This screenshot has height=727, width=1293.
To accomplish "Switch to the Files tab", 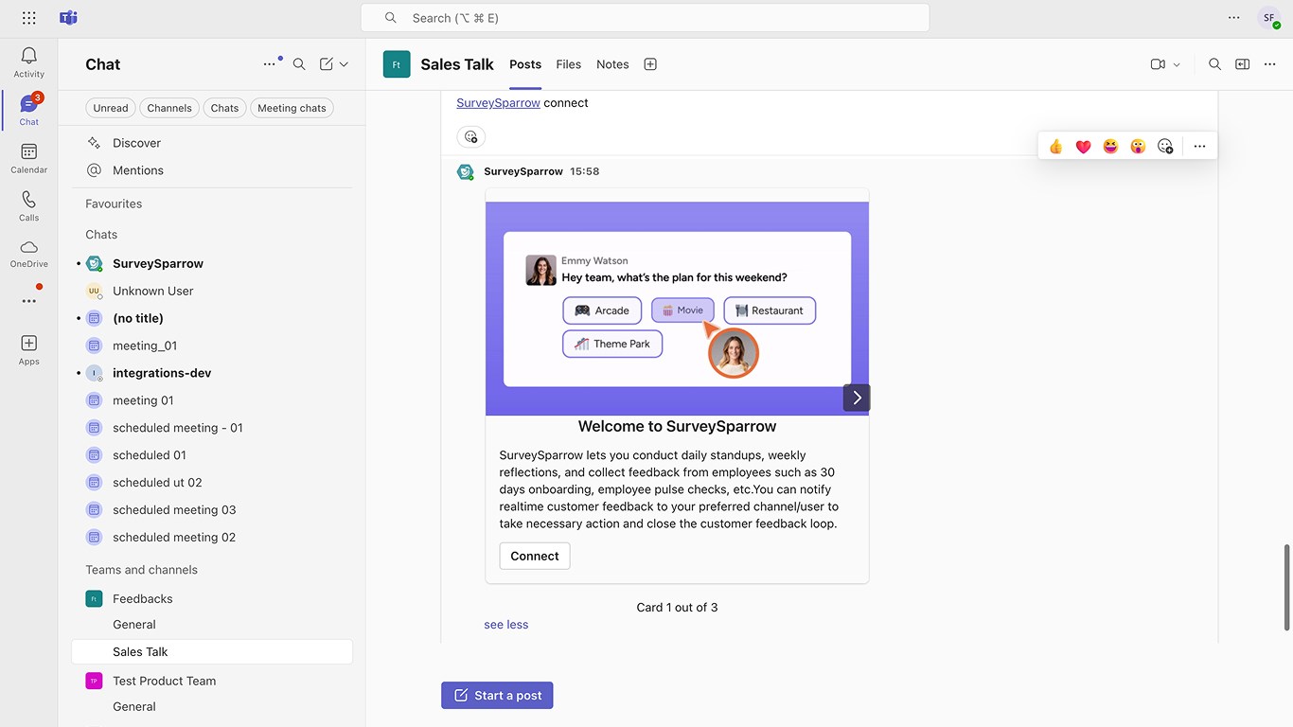I will (x=569, y=64).
